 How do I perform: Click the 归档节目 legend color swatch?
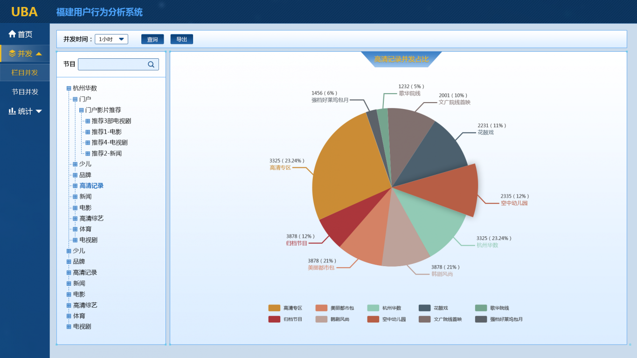(274, 319)
